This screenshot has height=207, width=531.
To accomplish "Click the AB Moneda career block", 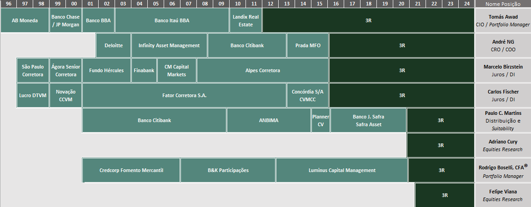I will (x=25, y=20).
